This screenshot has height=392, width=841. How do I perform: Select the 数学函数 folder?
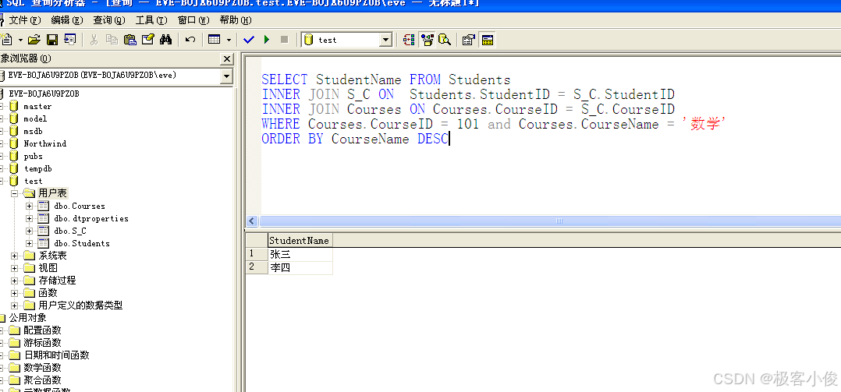coord(42,368)
